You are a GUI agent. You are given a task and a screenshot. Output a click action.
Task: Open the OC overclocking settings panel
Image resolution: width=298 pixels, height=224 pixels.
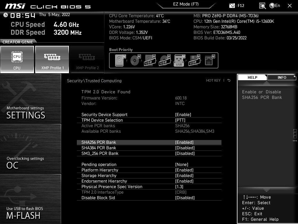coord(30,149)
